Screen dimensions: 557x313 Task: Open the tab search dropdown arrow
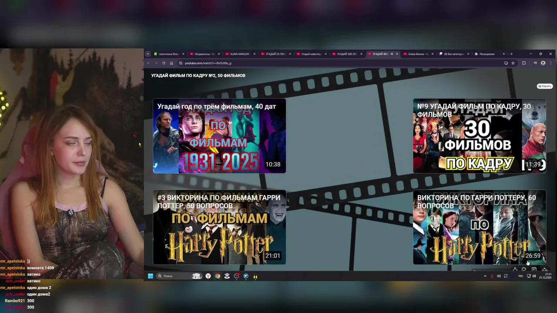(x=148, y=54)
